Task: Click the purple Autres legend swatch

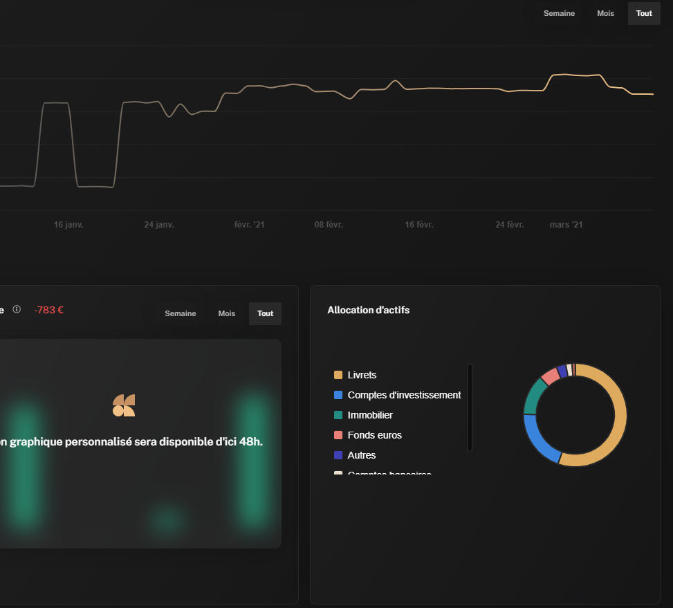Action: coord(338,455)
